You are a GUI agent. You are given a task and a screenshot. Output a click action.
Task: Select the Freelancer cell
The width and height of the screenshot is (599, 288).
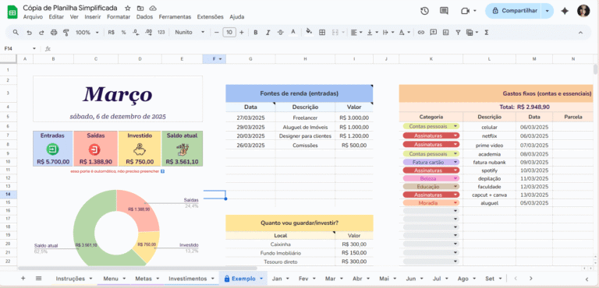point(305,118)
